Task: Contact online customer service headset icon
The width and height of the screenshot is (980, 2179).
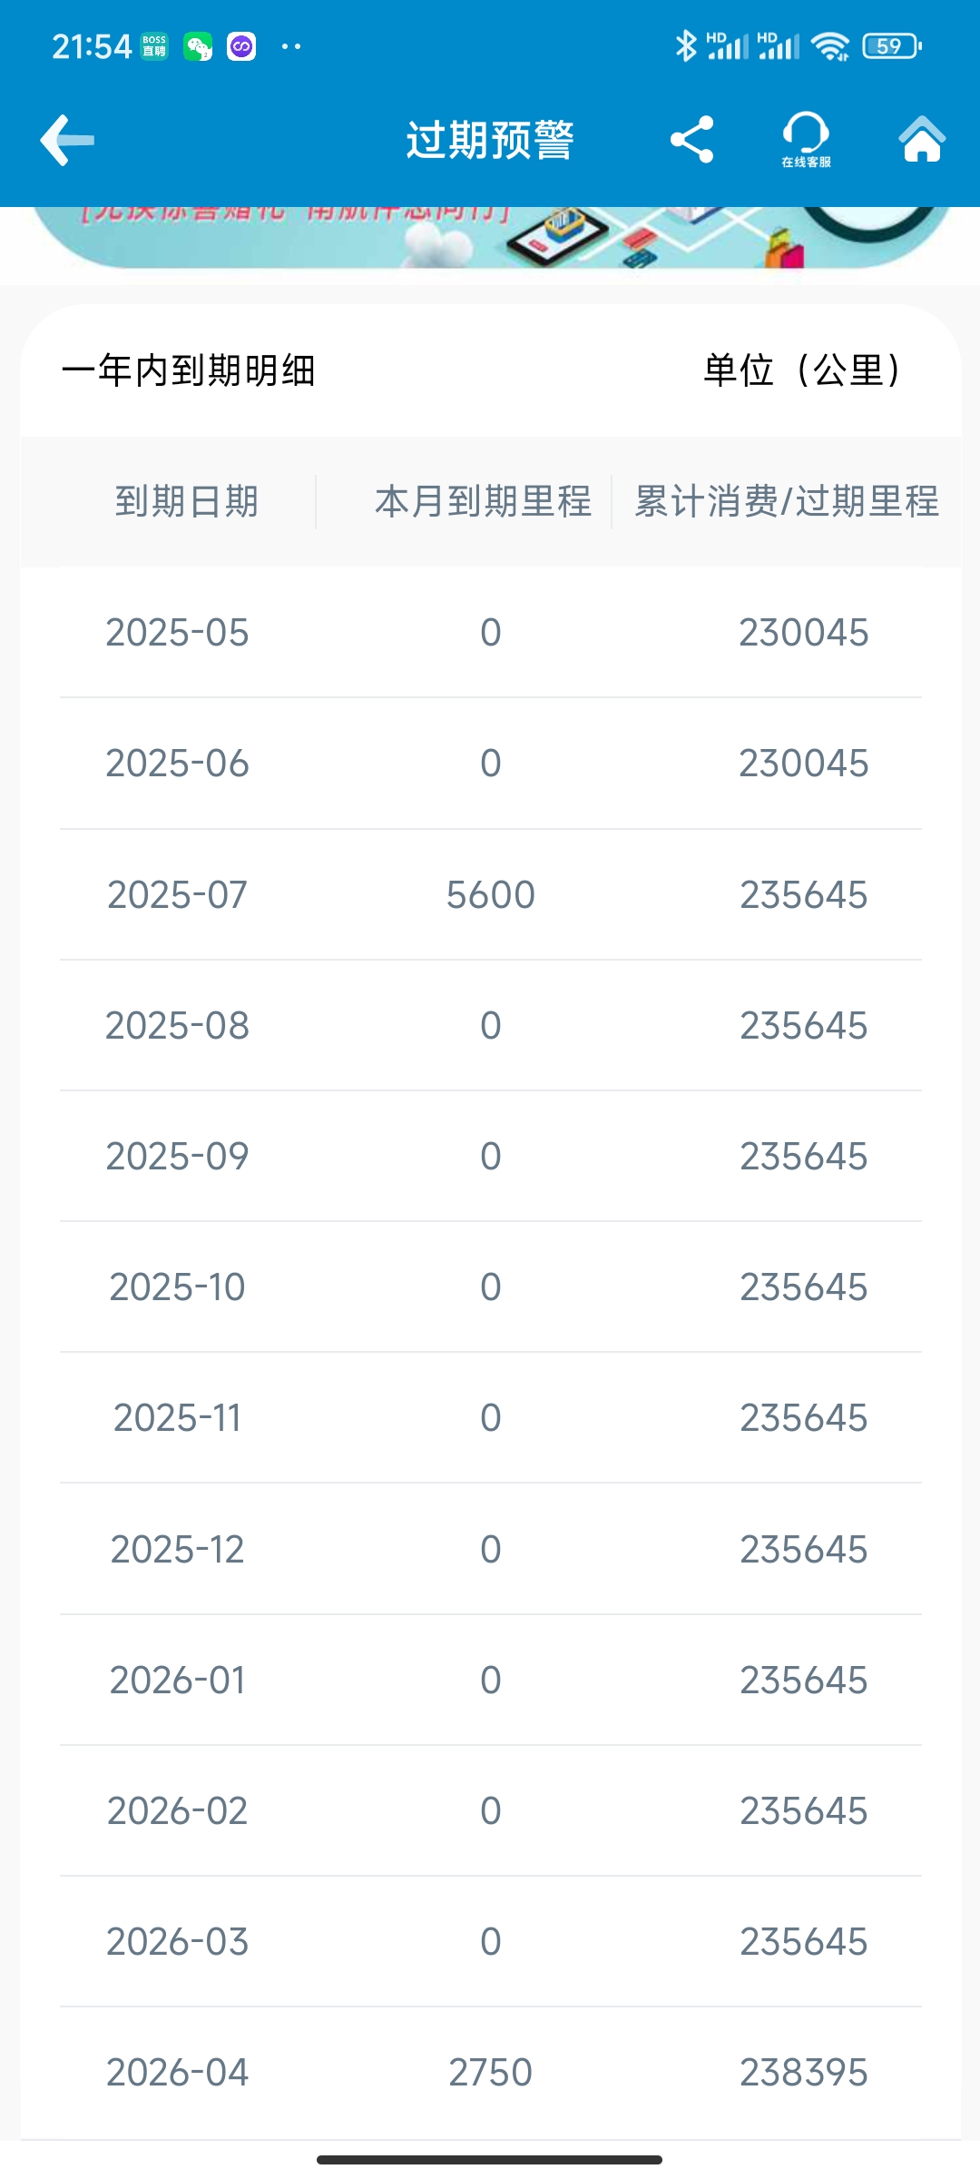Action: click(x=806, y=139)
